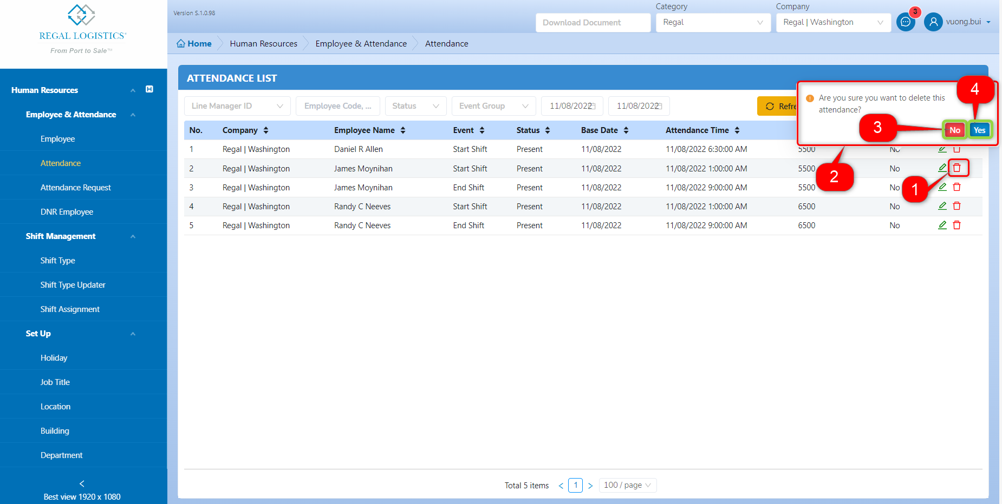Edit James Moynihan Start Shift attendance
Image resolution: width=1002 pixels, height=504 pixels.
pyautogui.click(x=942, y=168)
